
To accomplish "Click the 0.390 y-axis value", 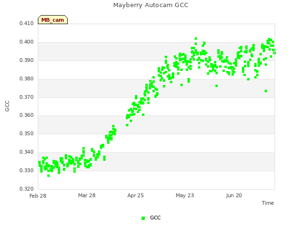I will (27, 61).
